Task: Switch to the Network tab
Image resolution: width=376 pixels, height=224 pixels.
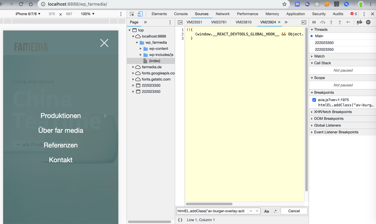Action: point(223,14)
